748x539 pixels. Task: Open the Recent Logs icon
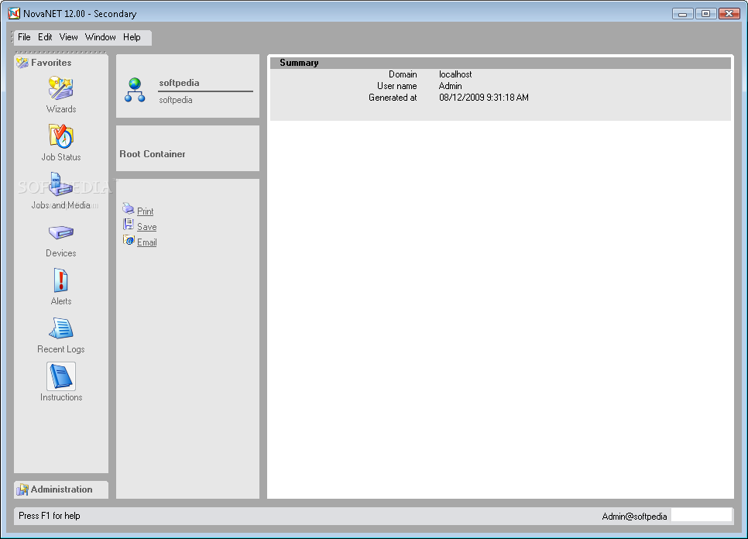click(x=60, y=328)
